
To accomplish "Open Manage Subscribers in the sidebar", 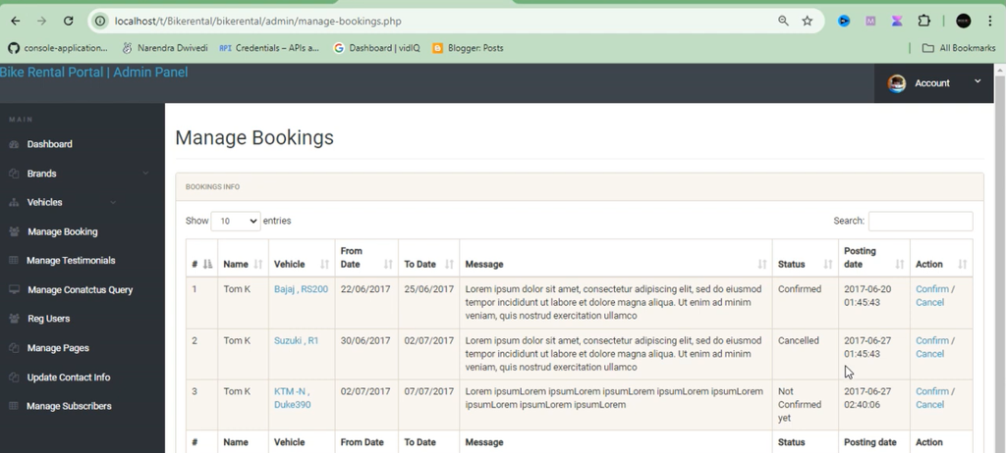I will 69,406.
